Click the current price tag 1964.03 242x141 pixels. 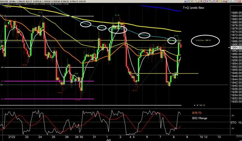236,48
